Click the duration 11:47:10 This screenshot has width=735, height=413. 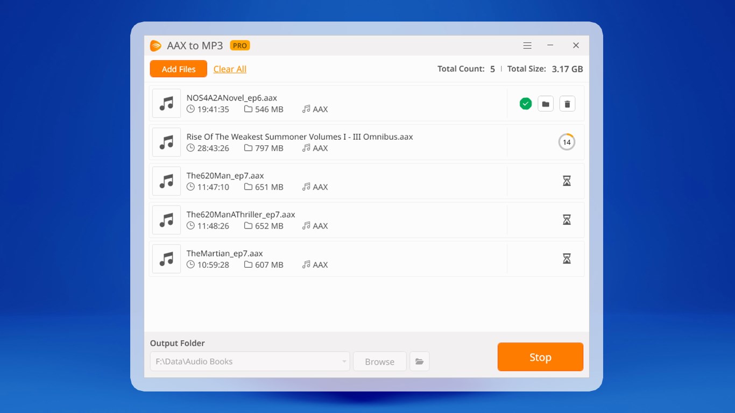(x=213, y=187)
